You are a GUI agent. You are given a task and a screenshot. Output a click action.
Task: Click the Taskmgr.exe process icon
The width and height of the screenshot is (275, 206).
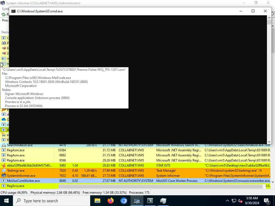click(4, 170)
